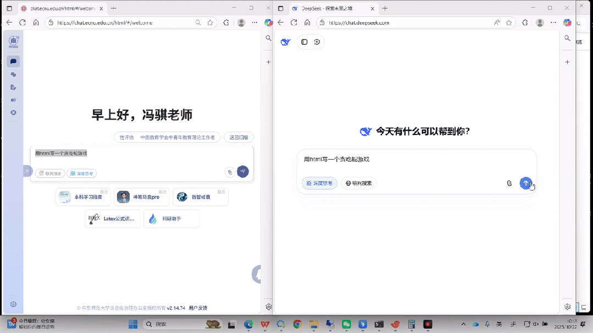Toggle DeepSeek's 深度思考 deep thinking mode

(319, 183)
